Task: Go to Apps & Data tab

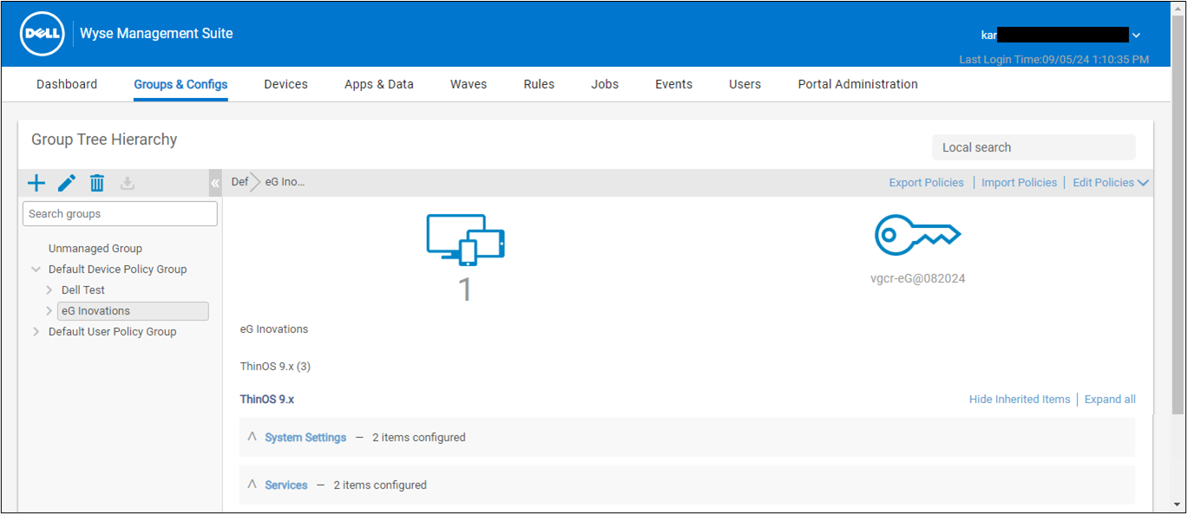Action: 379,84
